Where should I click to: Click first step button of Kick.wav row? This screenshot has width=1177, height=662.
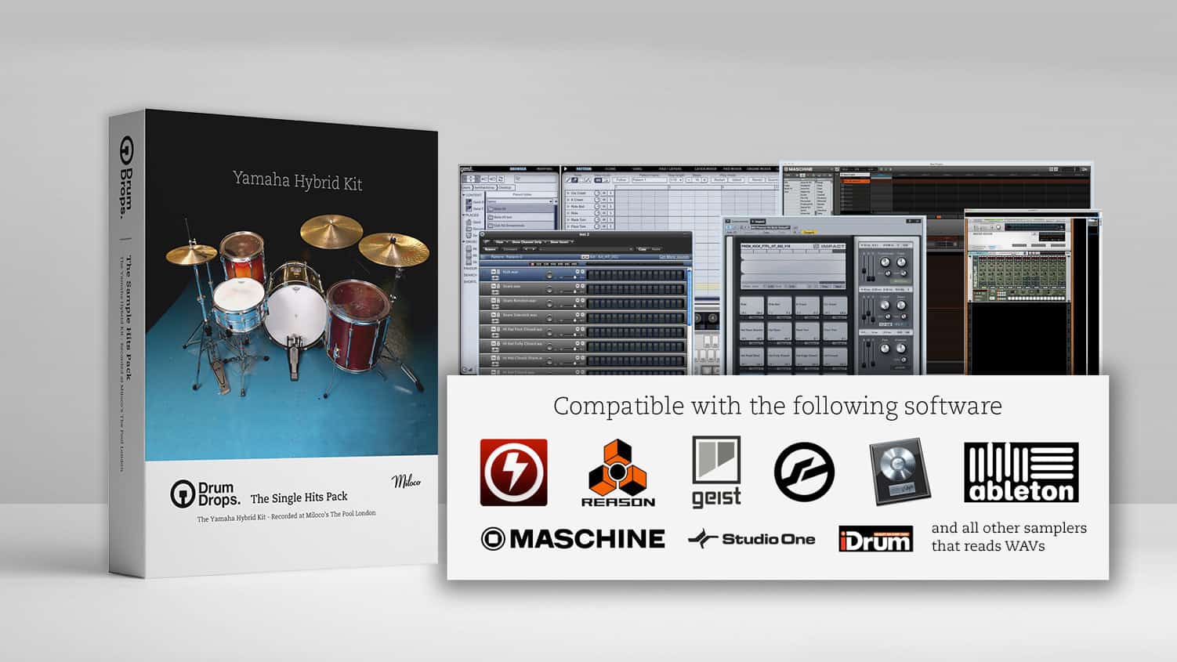[591, 274]
